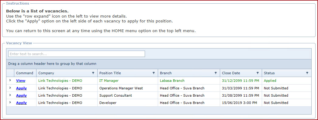Screen dimensions: 318x120
Task: Open View link for IT Manager
Action: click(21, 81)
